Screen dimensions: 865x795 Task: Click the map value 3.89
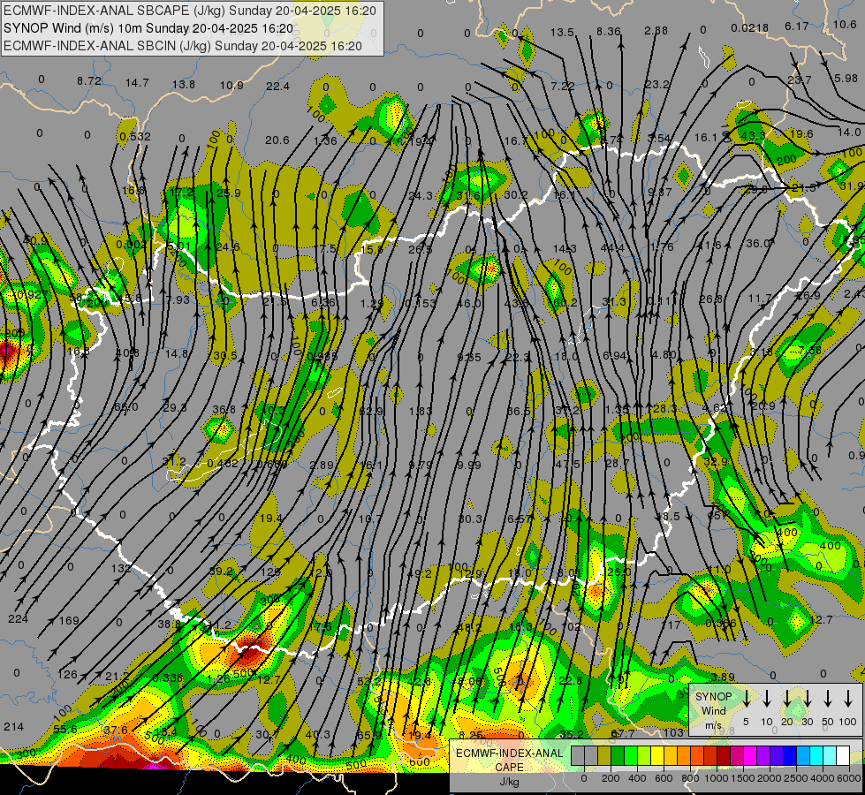pos(722,677)
